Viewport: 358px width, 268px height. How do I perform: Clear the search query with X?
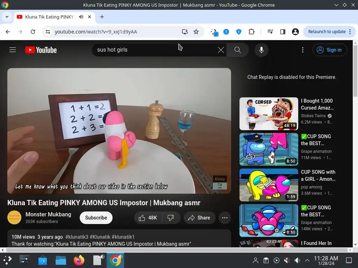[221, 50]
